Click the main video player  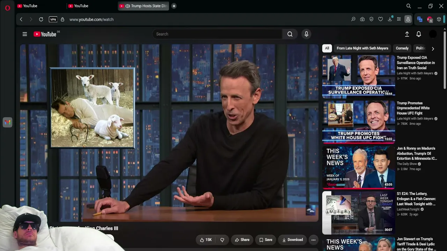169,133
